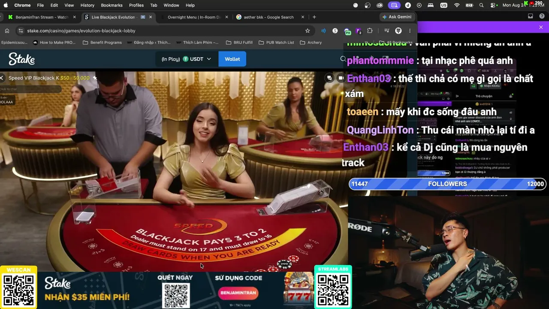Open the Wallet button

(232, 59)
